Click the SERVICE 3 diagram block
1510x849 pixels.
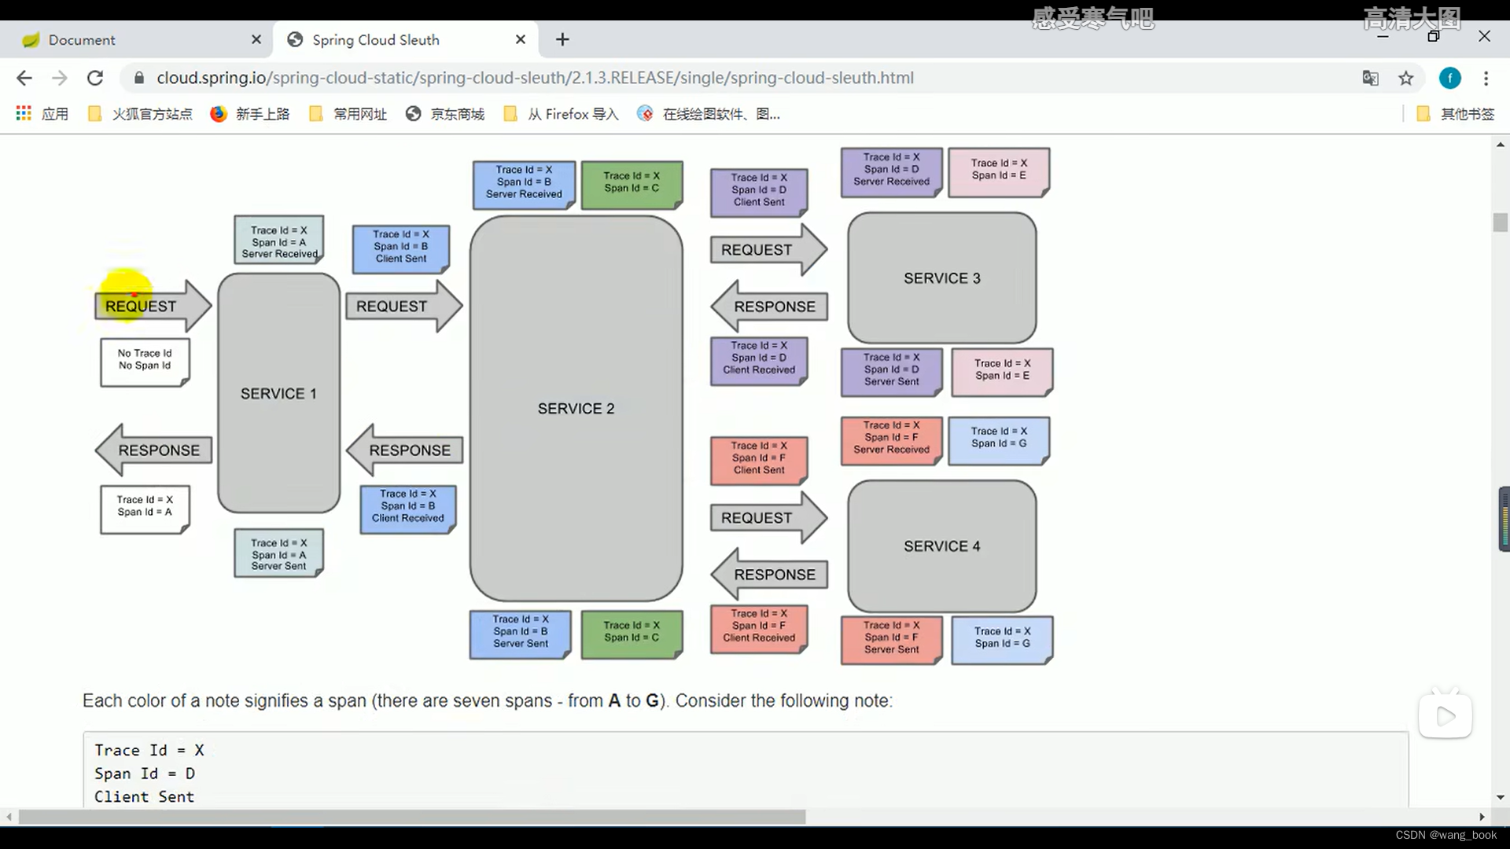click(941, 277)
